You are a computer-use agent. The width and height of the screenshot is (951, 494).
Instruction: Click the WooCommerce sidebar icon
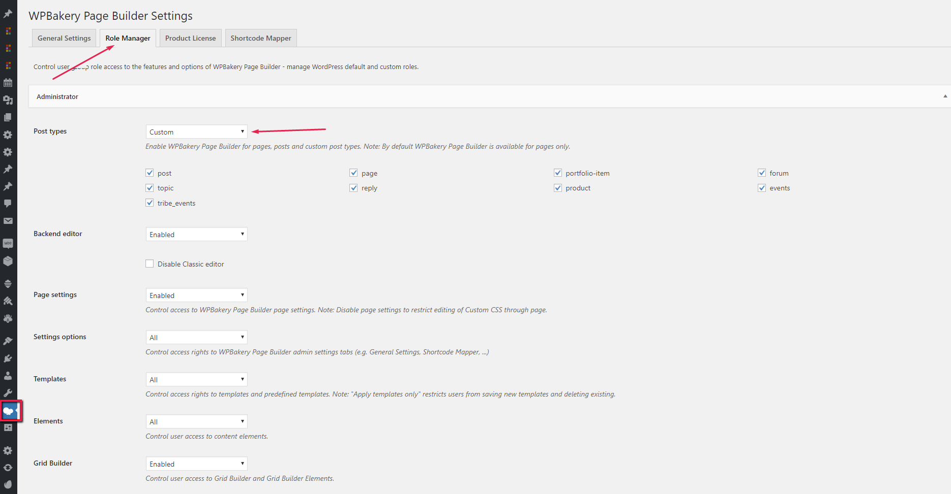8,244
